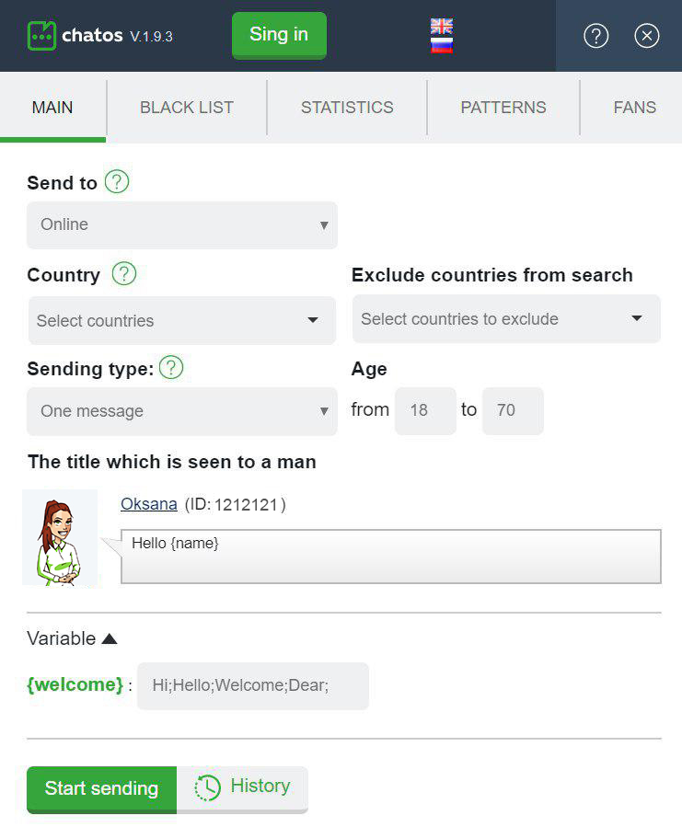This screenshot has height=827, width=682.
Task: Switch language with the UK flag
Action: [442, 26]
